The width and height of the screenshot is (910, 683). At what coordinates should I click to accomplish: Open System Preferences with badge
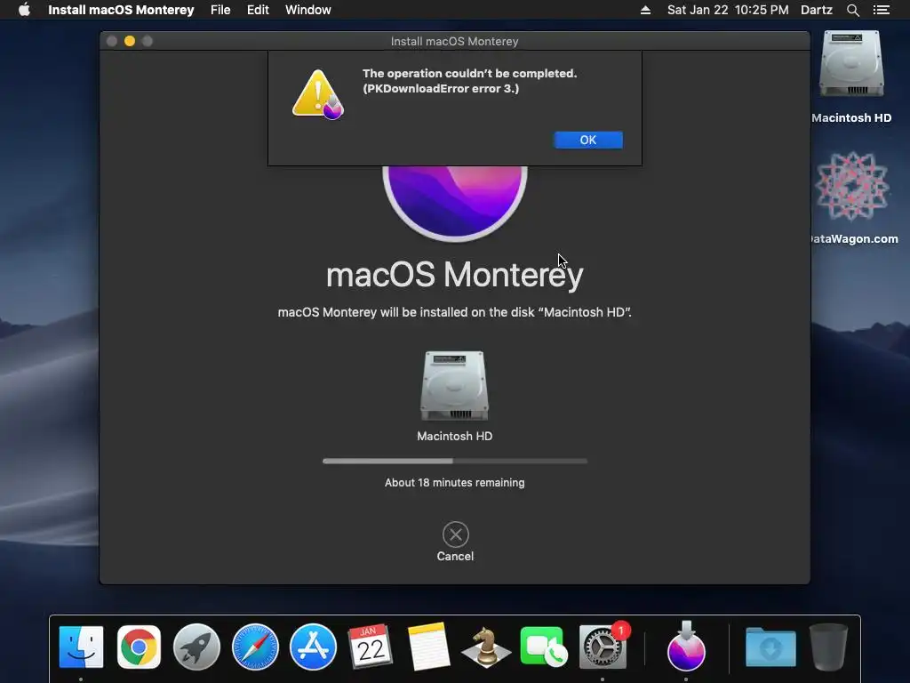tap(603, 647)
